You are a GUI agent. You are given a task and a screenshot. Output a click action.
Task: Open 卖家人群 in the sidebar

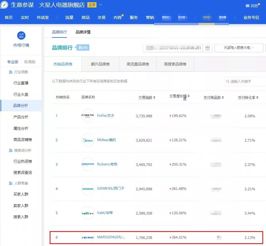click(21, 206)
